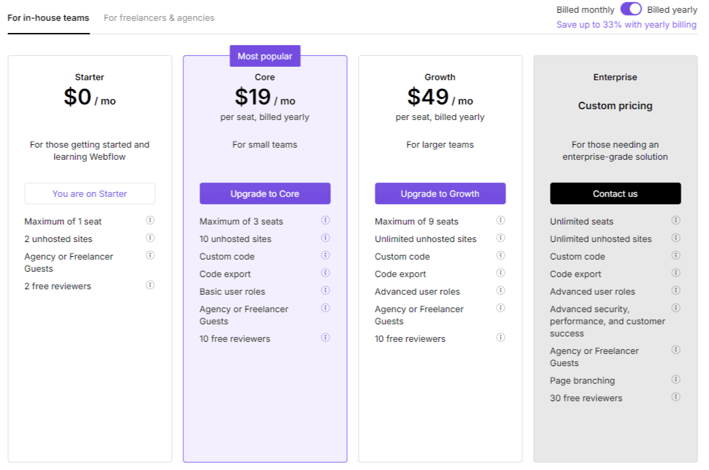Click the Contact us button

point(615,194)
